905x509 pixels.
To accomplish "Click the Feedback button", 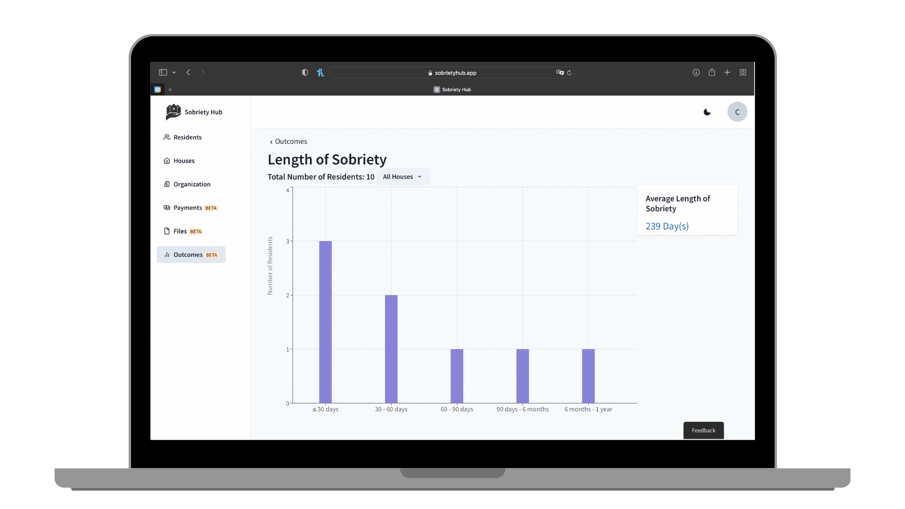I will coord(703,429).
